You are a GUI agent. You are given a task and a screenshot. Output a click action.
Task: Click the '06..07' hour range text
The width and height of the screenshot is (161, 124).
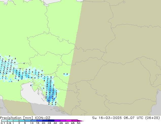click(x=129, y=118)
